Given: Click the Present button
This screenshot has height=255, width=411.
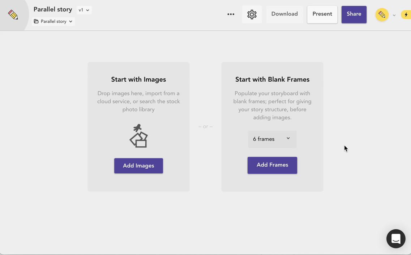Looking at the screenshot, I should click(322, 14).
